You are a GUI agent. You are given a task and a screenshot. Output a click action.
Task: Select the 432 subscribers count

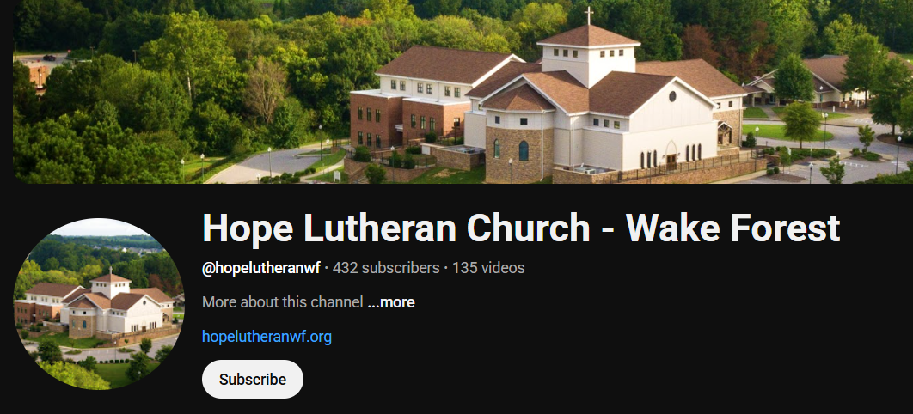tap(386, 268)
